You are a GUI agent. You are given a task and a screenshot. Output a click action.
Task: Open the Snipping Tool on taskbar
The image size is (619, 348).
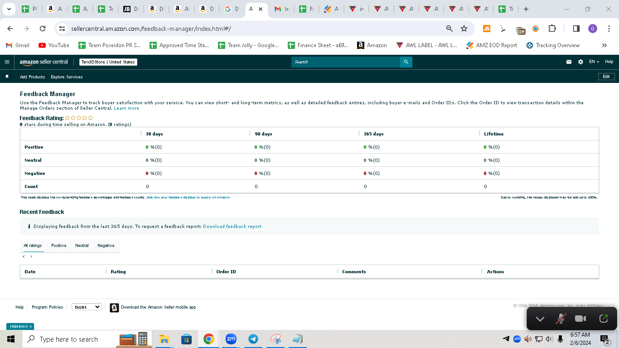click(x=276, y=339)
